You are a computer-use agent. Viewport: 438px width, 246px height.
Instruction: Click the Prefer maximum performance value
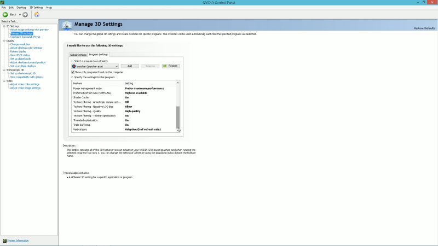(x=145, y=89)
